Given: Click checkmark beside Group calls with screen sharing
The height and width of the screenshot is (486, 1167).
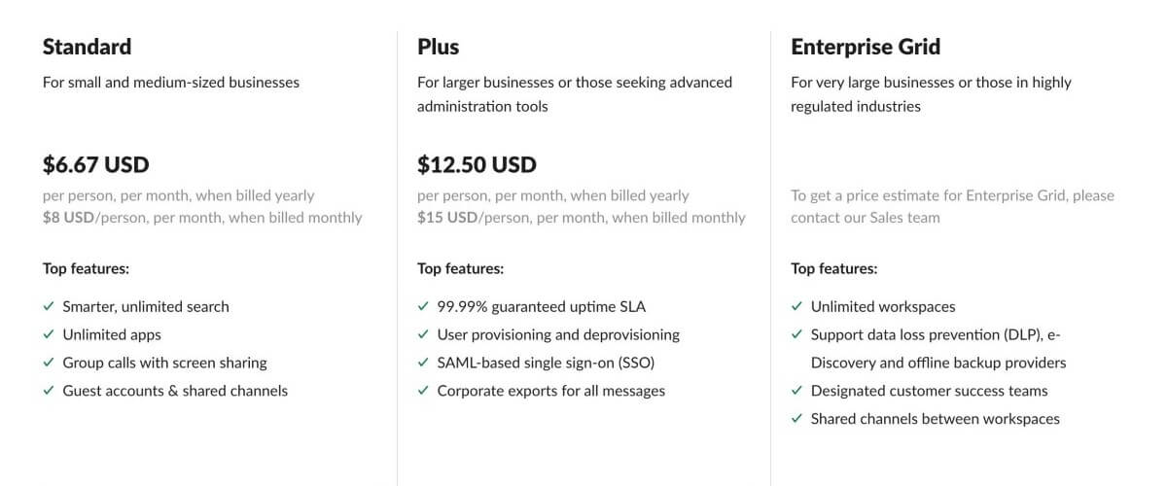Looking at the screenshot, I should tap(49, 363).
